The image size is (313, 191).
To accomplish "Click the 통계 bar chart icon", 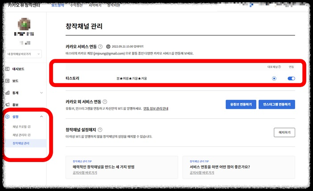I will tap(8, 93).
